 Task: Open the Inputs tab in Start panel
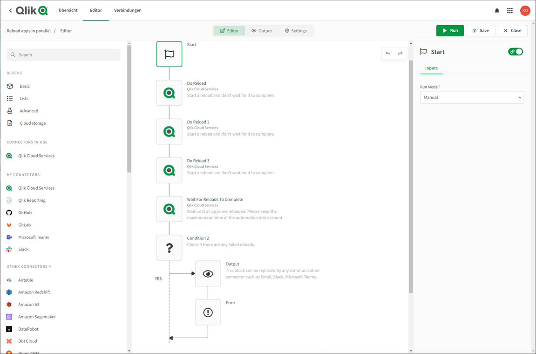pos(431,68)
